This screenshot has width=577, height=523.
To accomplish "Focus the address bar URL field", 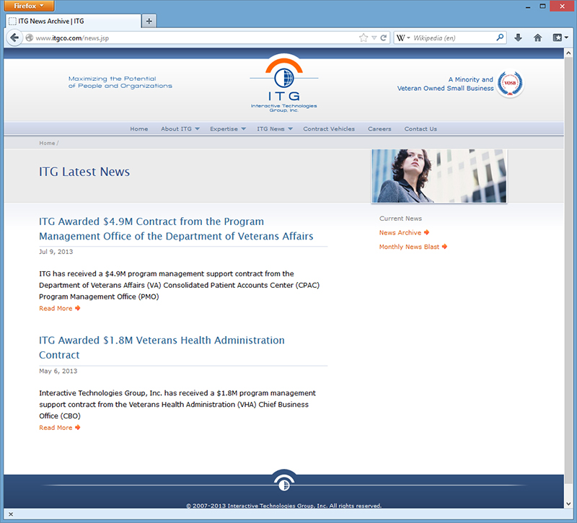I will coord(195,38).
